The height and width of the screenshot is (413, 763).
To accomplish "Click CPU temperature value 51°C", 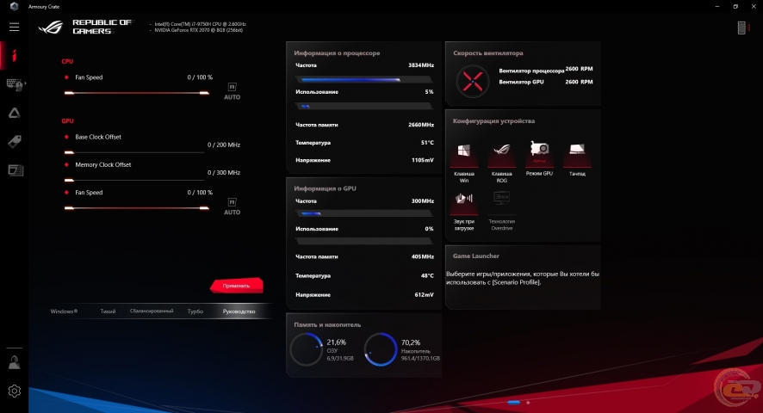I will tap(427, 143).
